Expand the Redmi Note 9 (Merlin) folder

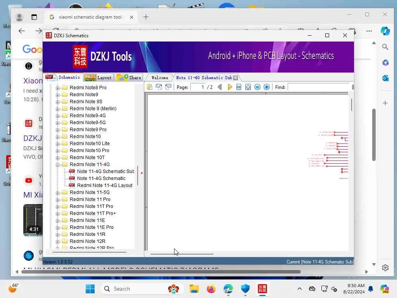(57, 109)
